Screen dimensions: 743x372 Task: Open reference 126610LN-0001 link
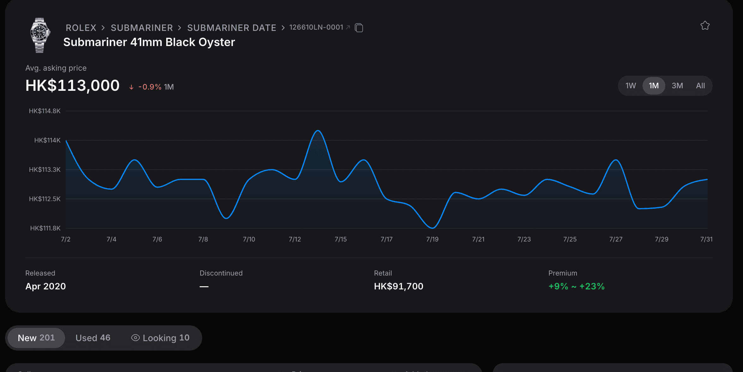point(316,27)
